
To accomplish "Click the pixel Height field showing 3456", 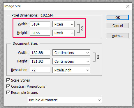I will [40, 33].
